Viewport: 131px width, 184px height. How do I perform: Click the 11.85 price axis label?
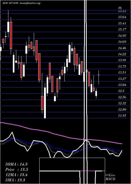(x=122, y=116)
